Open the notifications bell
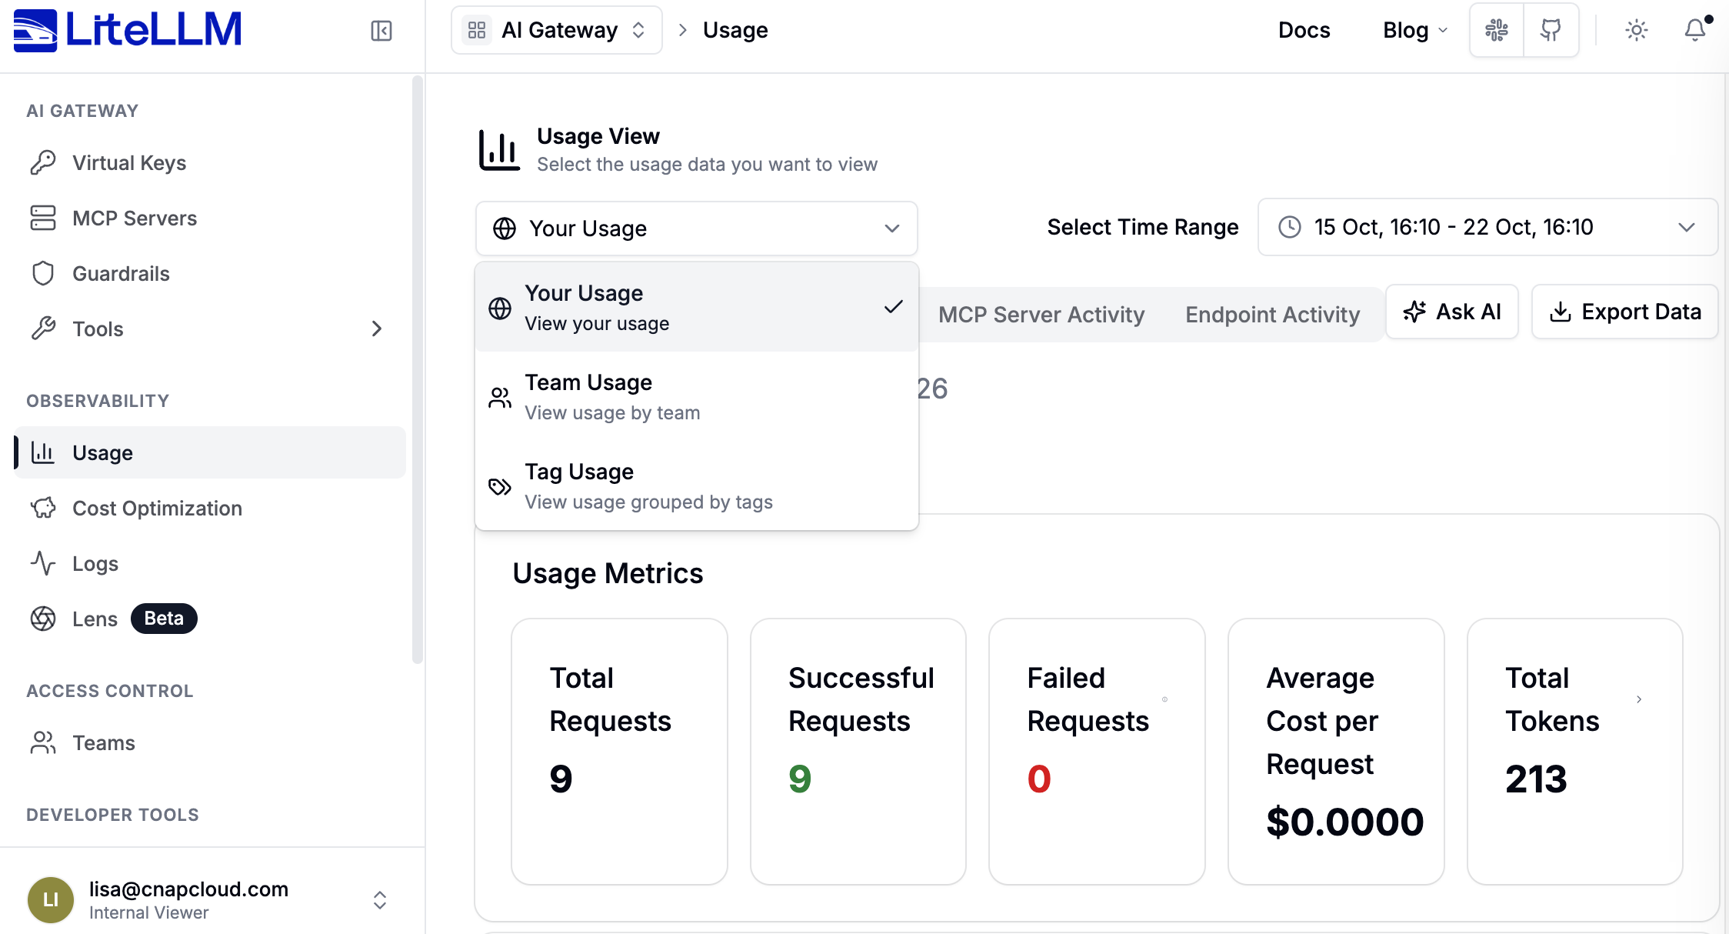The image size is (1729, 934). click(1695, 30)
